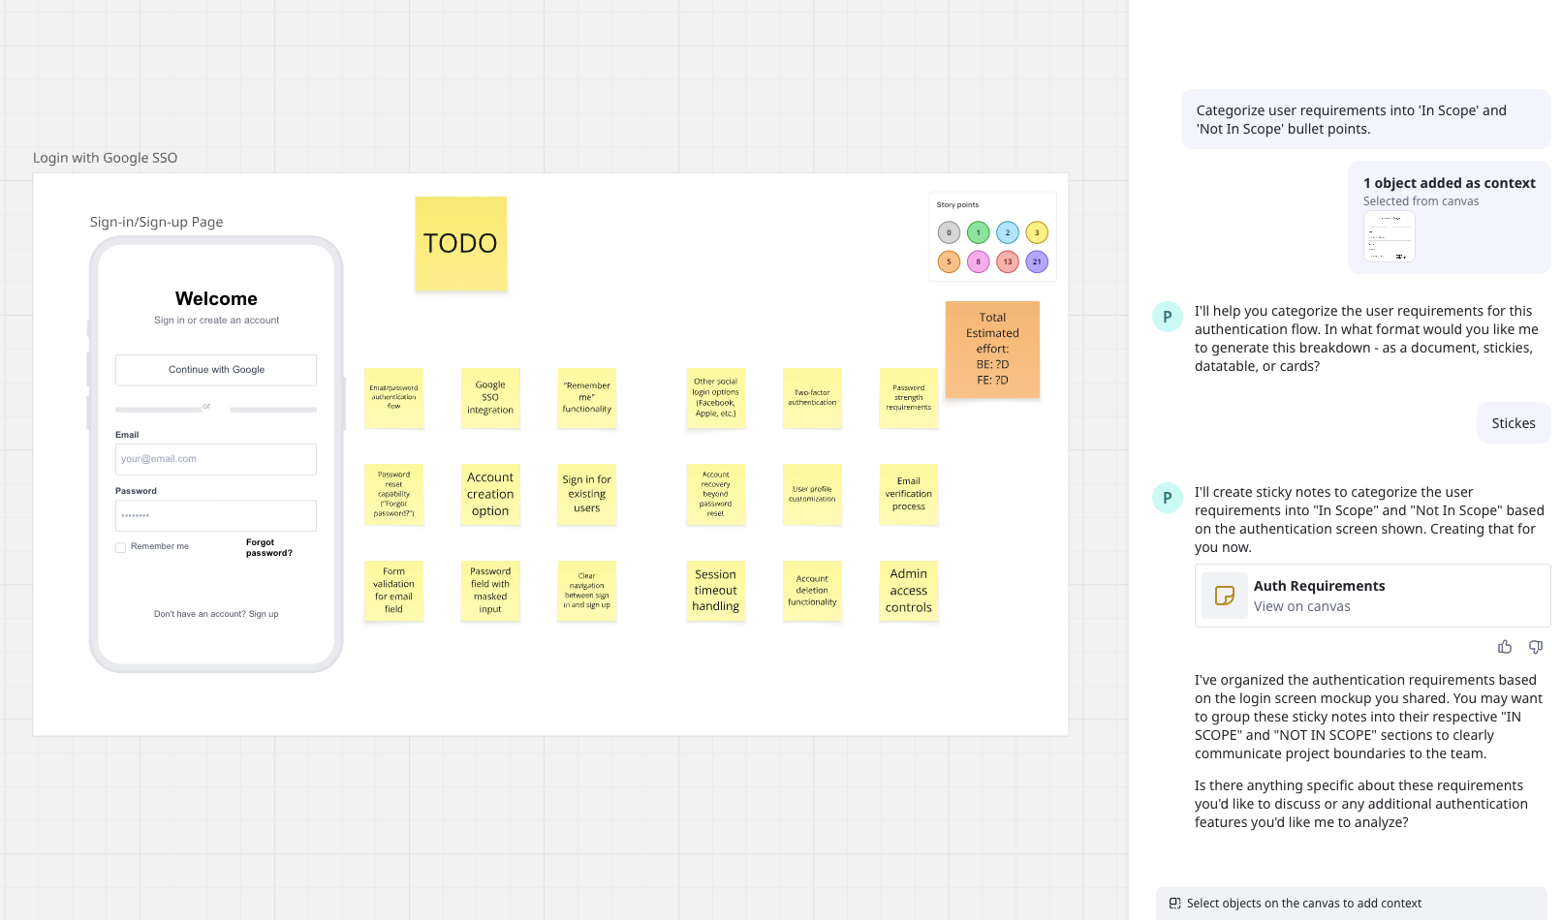Select the green 1 story point circle
The image size is (1562, 920).
[979, 232]
